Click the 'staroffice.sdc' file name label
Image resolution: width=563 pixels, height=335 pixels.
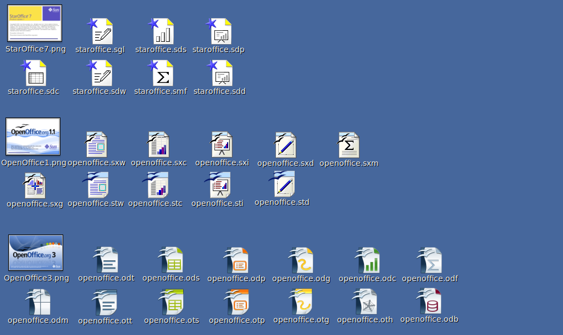34,91
